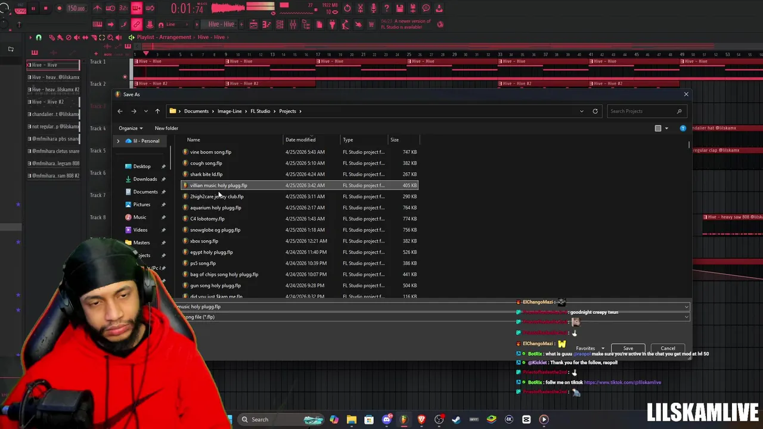763x429 pixels.
Task: Expand the lil - Personal tree node
Action: 118,141
